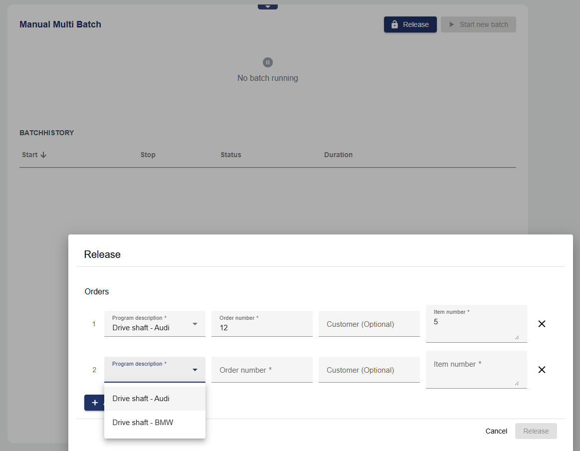Click resize handle of row 1 Item number
This screenshot has width=580, height=451.
pyautogui.click(x=517, y=337)
